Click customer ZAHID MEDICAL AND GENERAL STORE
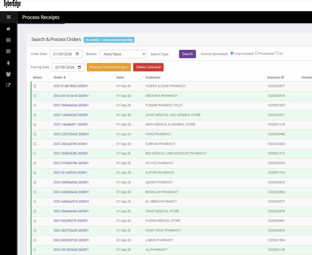 [x=173, y=115]
